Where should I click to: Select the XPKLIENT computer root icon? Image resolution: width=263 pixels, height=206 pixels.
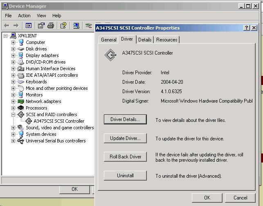(13, 36)
